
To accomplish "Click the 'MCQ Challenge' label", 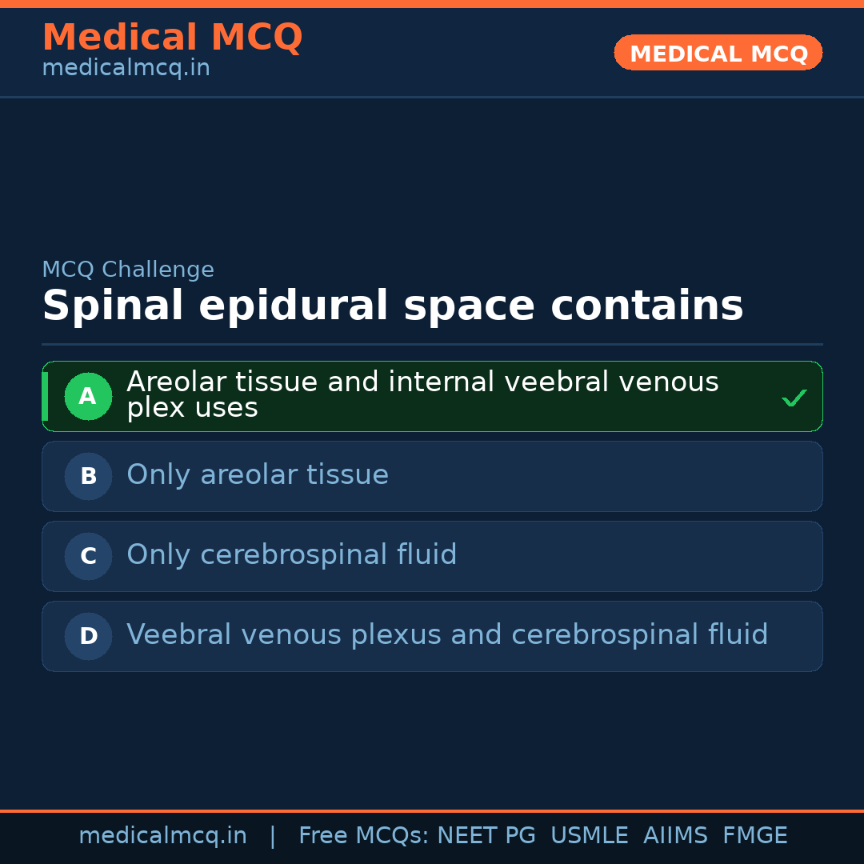I will pyautogui.click(x=128, y=270).
